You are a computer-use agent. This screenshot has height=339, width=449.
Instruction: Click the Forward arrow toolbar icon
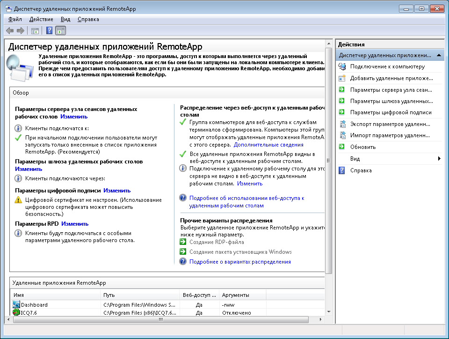(x=21, y=30)
